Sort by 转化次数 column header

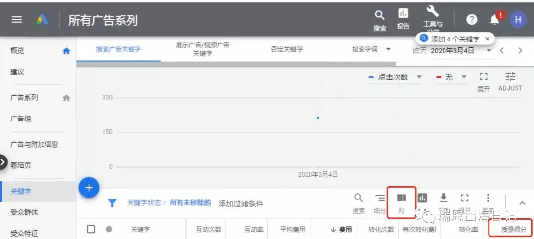click(x=381, y=230)
